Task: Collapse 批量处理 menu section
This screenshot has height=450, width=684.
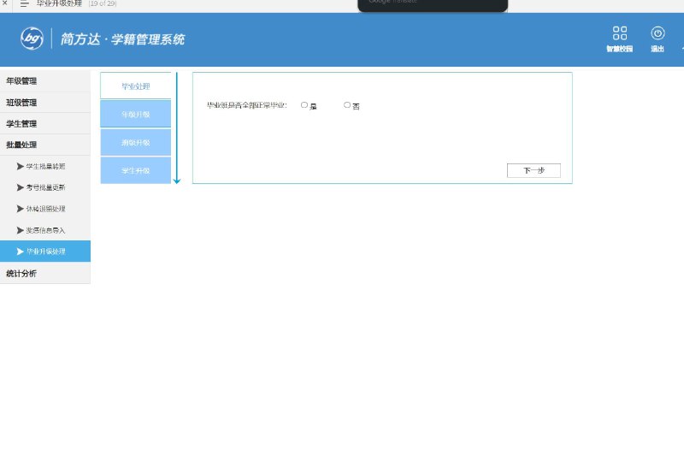Action: [45, 145]
